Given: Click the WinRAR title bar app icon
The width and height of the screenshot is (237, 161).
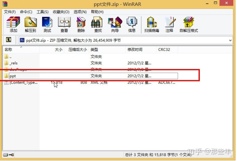Looking at the screenshot, I should 5,4.
